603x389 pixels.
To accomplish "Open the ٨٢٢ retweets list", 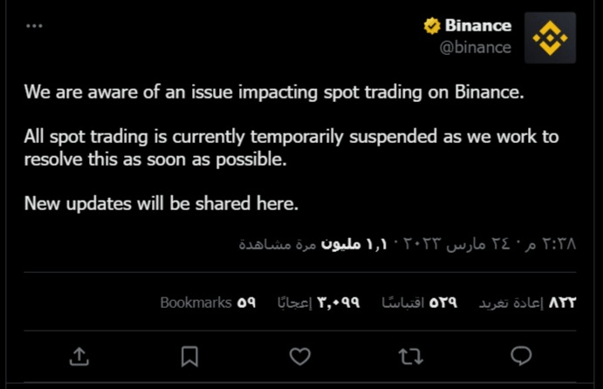I will point(527,303).
